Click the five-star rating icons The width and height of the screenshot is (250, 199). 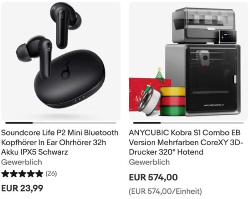pos(22,174)
